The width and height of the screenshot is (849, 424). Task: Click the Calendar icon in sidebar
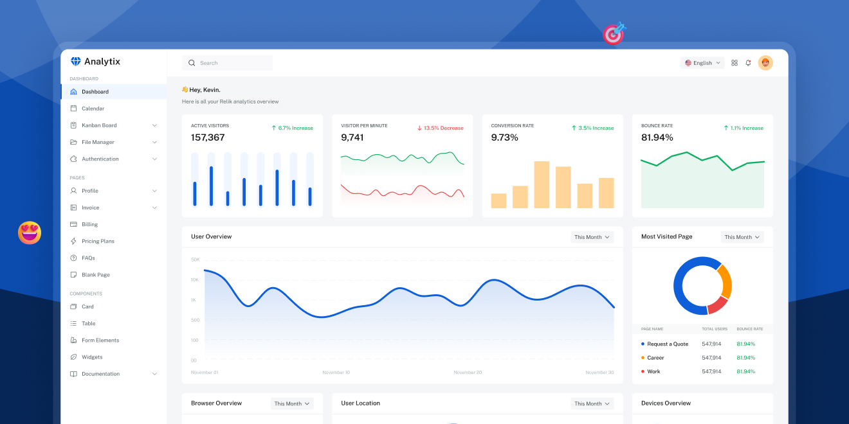73,109
